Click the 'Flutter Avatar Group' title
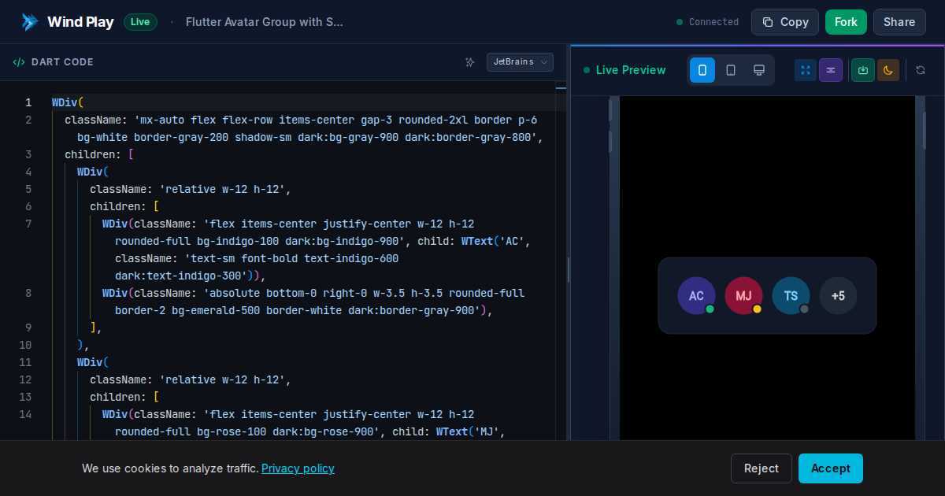This screenshot has height=496, width=945. (x=265, y=22)
